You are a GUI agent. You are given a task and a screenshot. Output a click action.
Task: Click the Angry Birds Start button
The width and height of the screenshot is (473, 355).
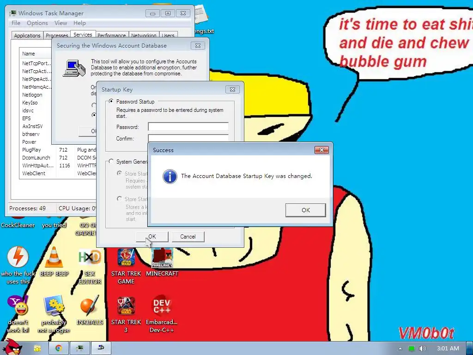tap(13, 347)
